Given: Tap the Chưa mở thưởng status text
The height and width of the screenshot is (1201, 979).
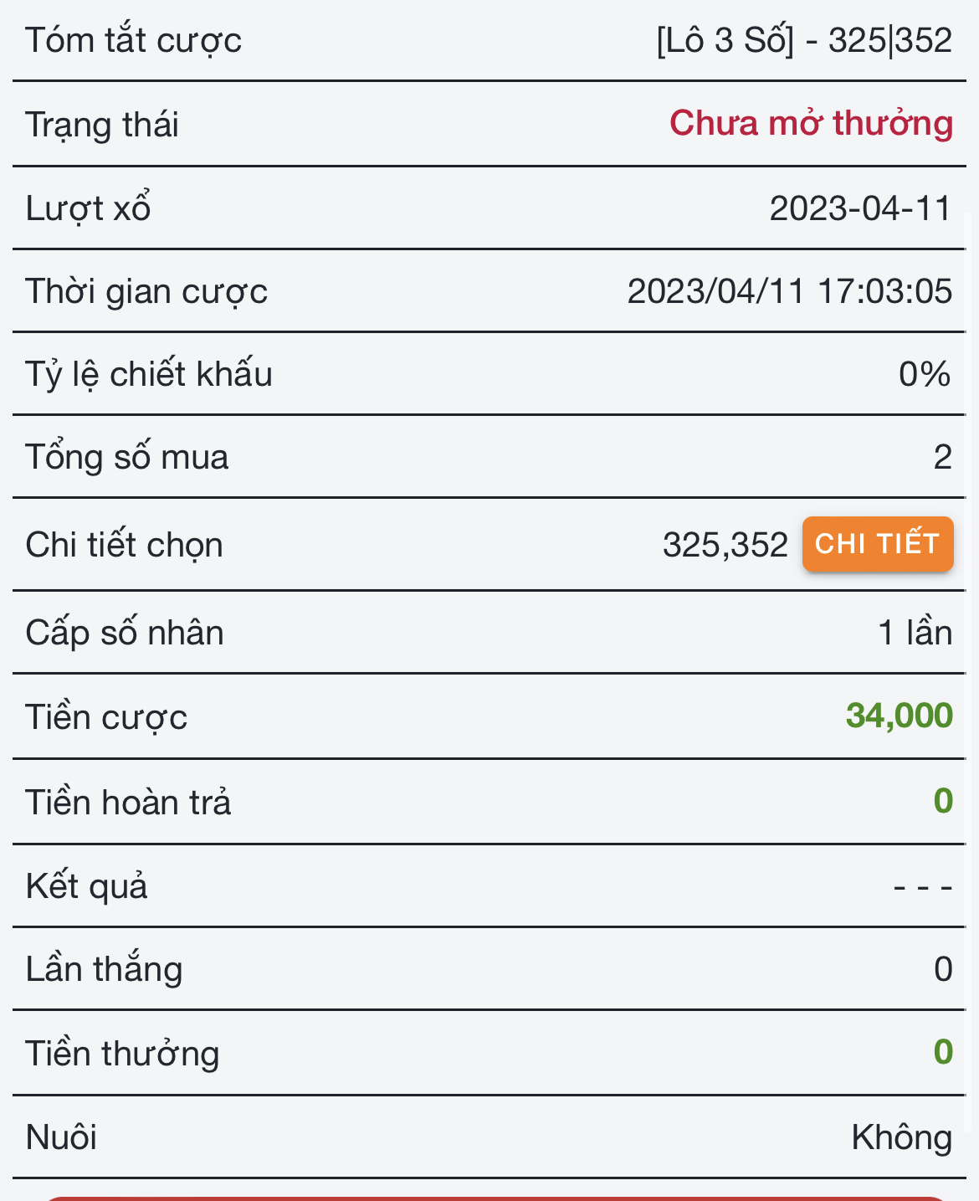Looking at the screenshot, I should (x=811, y=124).
